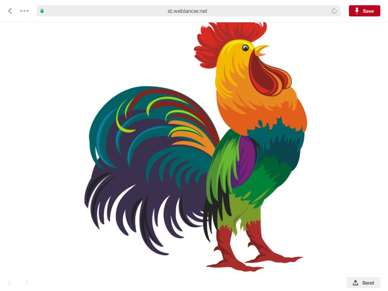
Task: Reload the page with the refresh icon
Action: pyautogui.click(x=334, y=11)
